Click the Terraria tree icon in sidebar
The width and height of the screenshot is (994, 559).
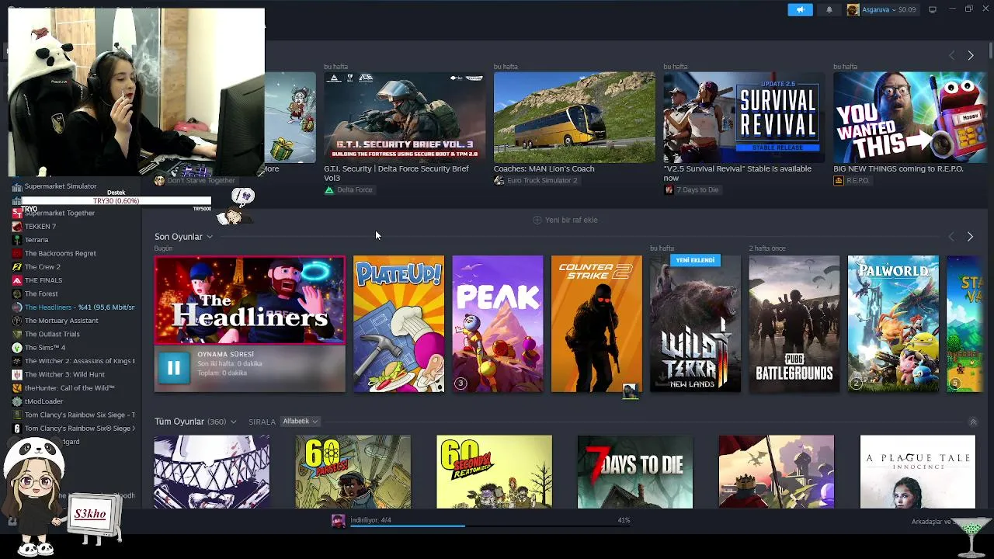coord(17,240)
